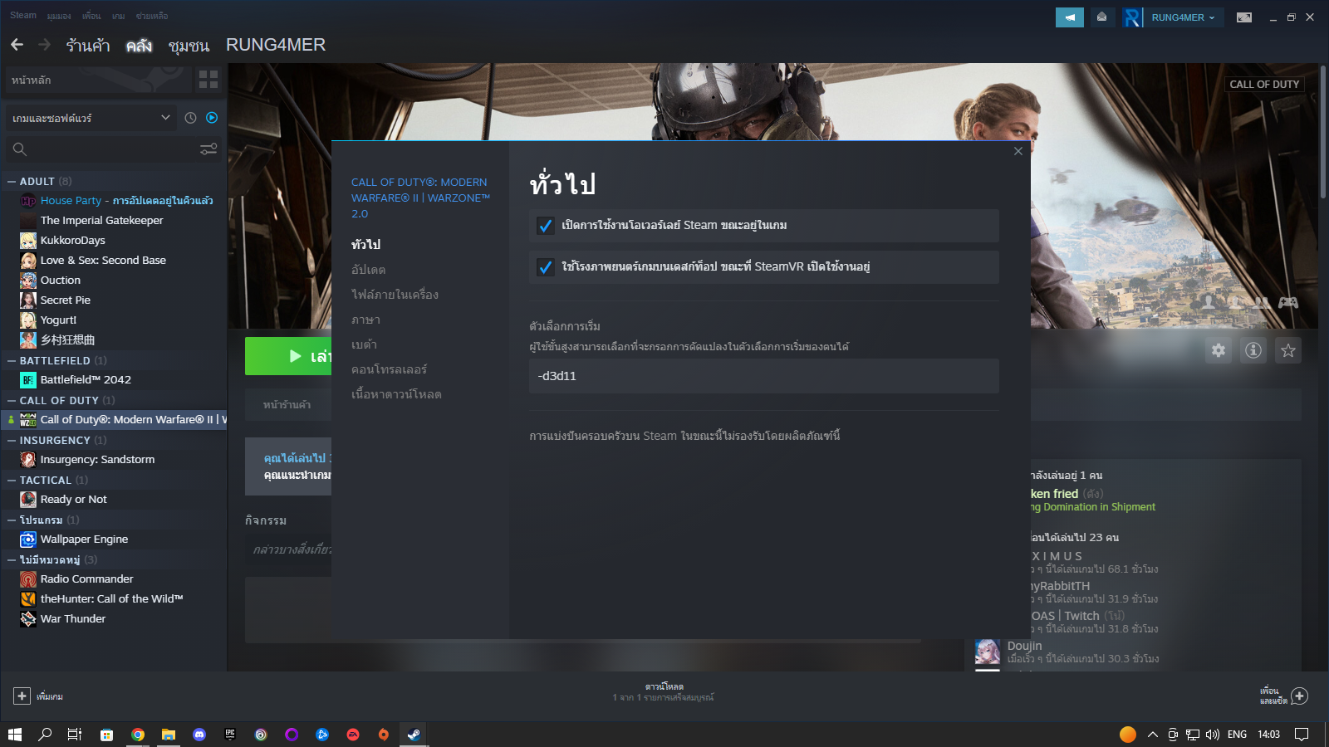The width and height of the screenshot is (1329, 747).
Task: Select ทั่วไป in properties sidebar
Action: pos(365,245)
